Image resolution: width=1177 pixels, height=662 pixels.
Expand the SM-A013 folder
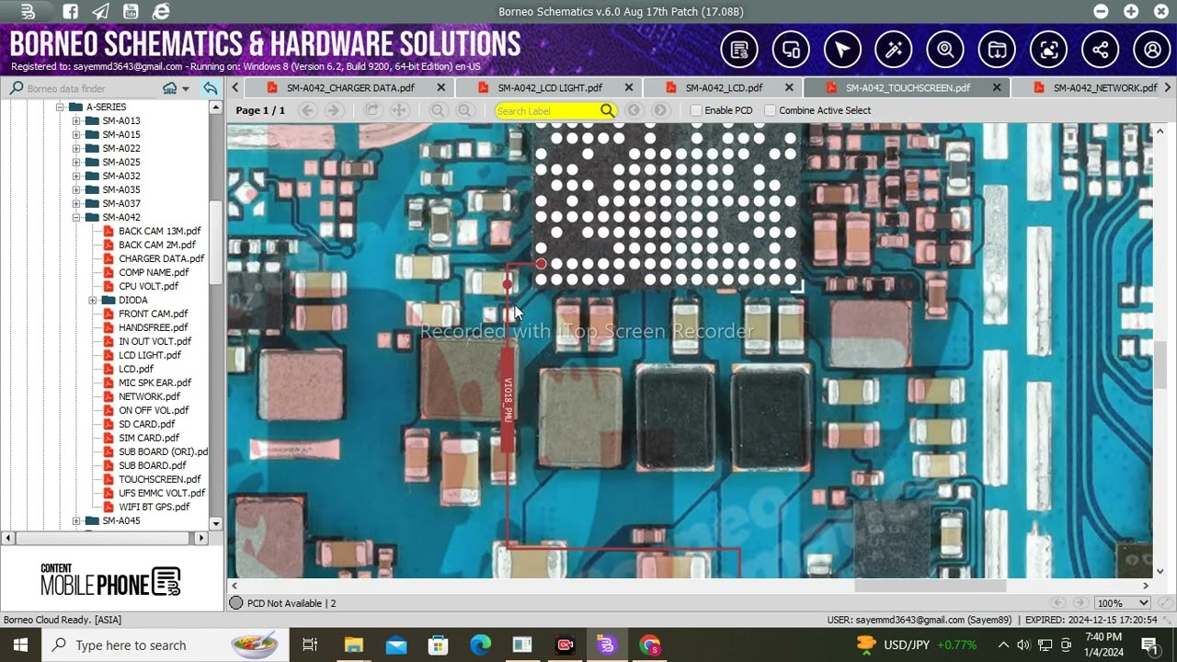[x=76, y=120]
